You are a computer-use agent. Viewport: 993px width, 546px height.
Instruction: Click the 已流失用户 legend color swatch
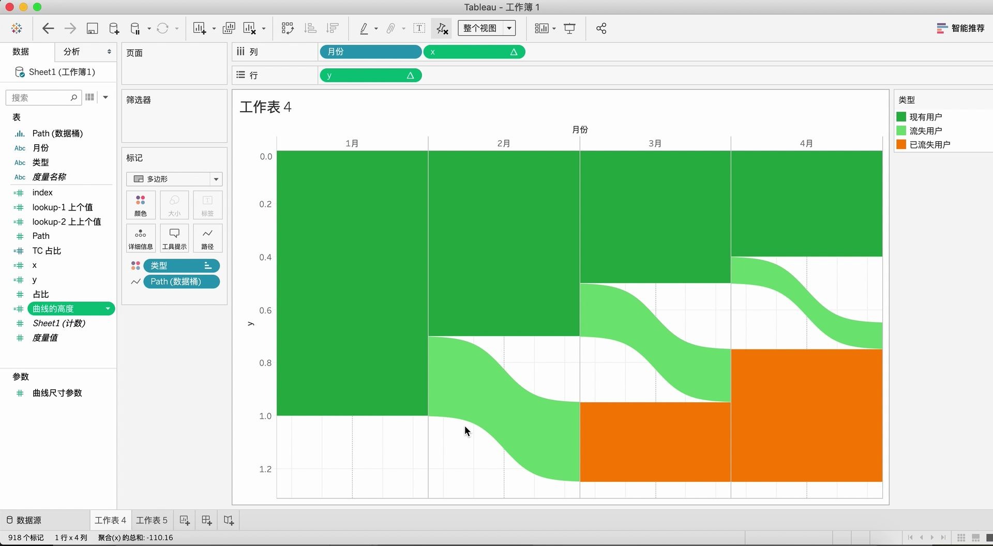(x=901, y=145)
